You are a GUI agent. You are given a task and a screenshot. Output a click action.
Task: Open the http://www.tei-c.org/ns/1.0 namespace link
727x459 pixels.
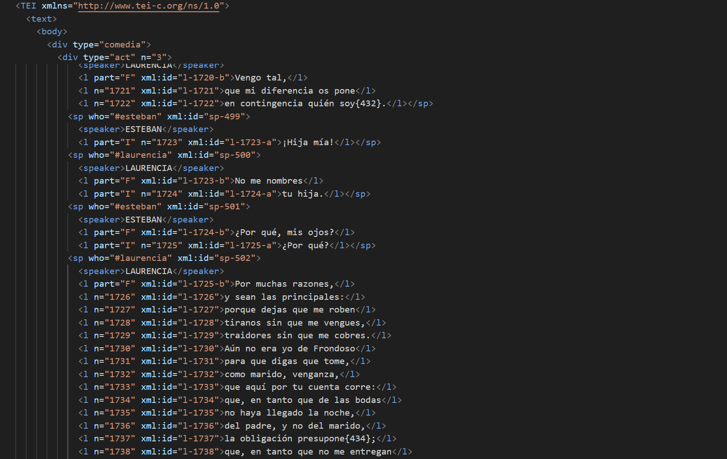tap(148, 6)
